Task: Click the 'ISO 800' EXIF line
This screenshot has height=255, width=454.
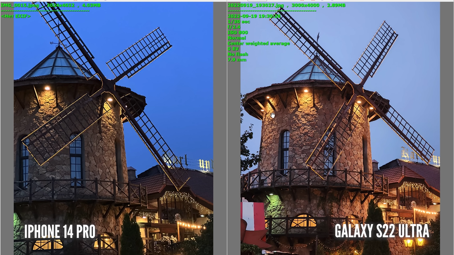Action: (x=238, y=32)
